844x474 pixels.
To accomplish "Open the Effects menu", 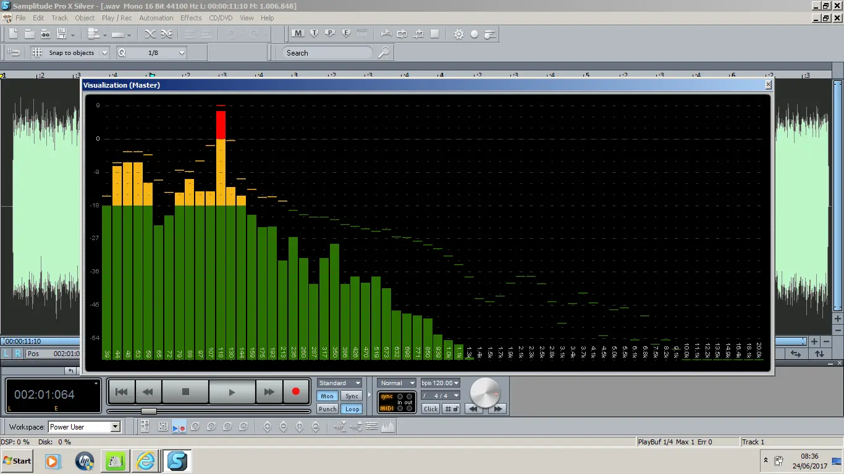I will (x=191, y=18).
